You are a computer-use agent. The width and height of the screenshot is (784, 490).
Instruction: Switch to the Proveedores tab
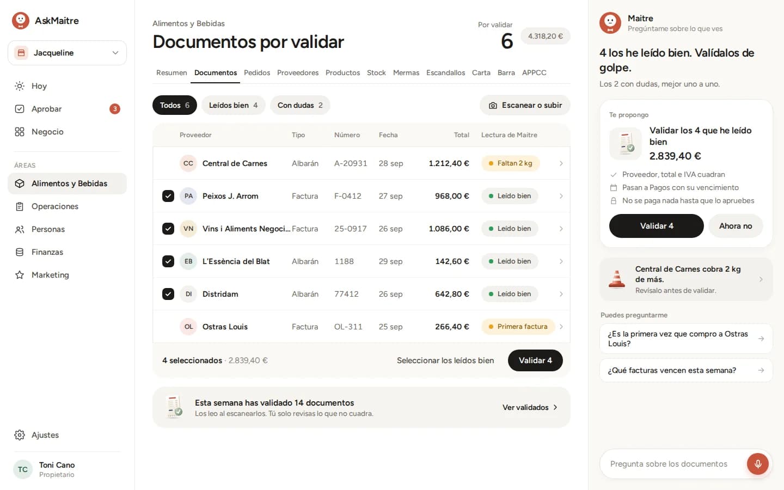298,72
